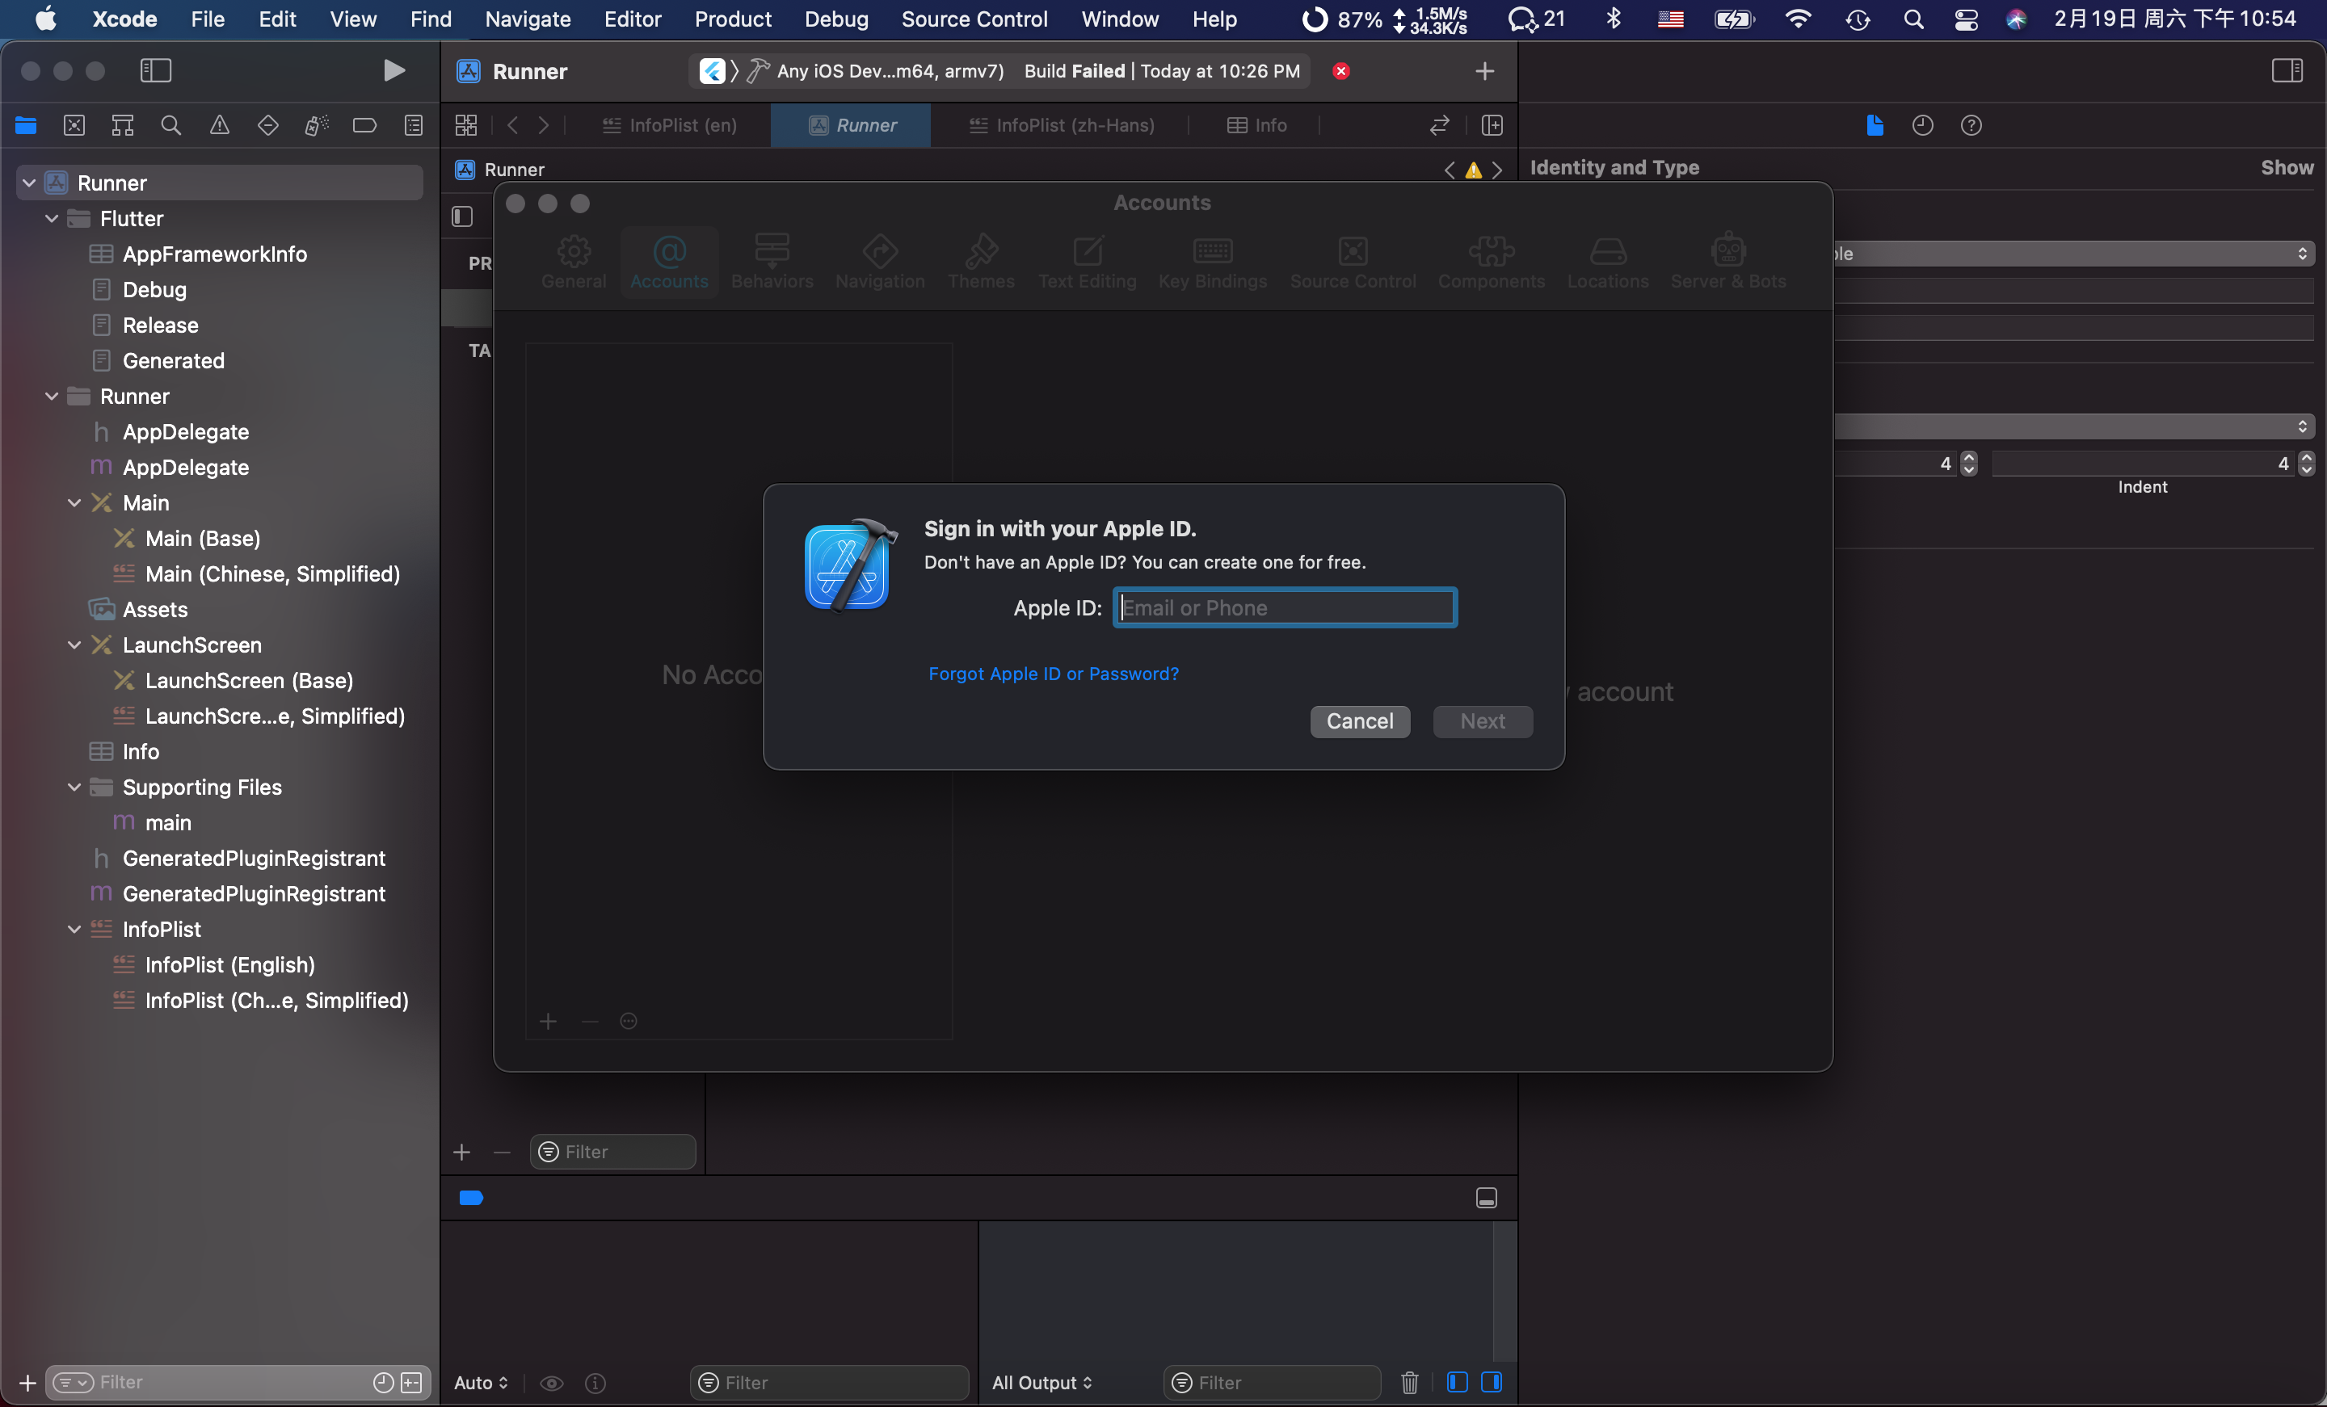The height and width of the screenshot is (1407, 2327).
Task: Cancel the Apple ID sign-in dialog
Action: tap(1360, 721)
